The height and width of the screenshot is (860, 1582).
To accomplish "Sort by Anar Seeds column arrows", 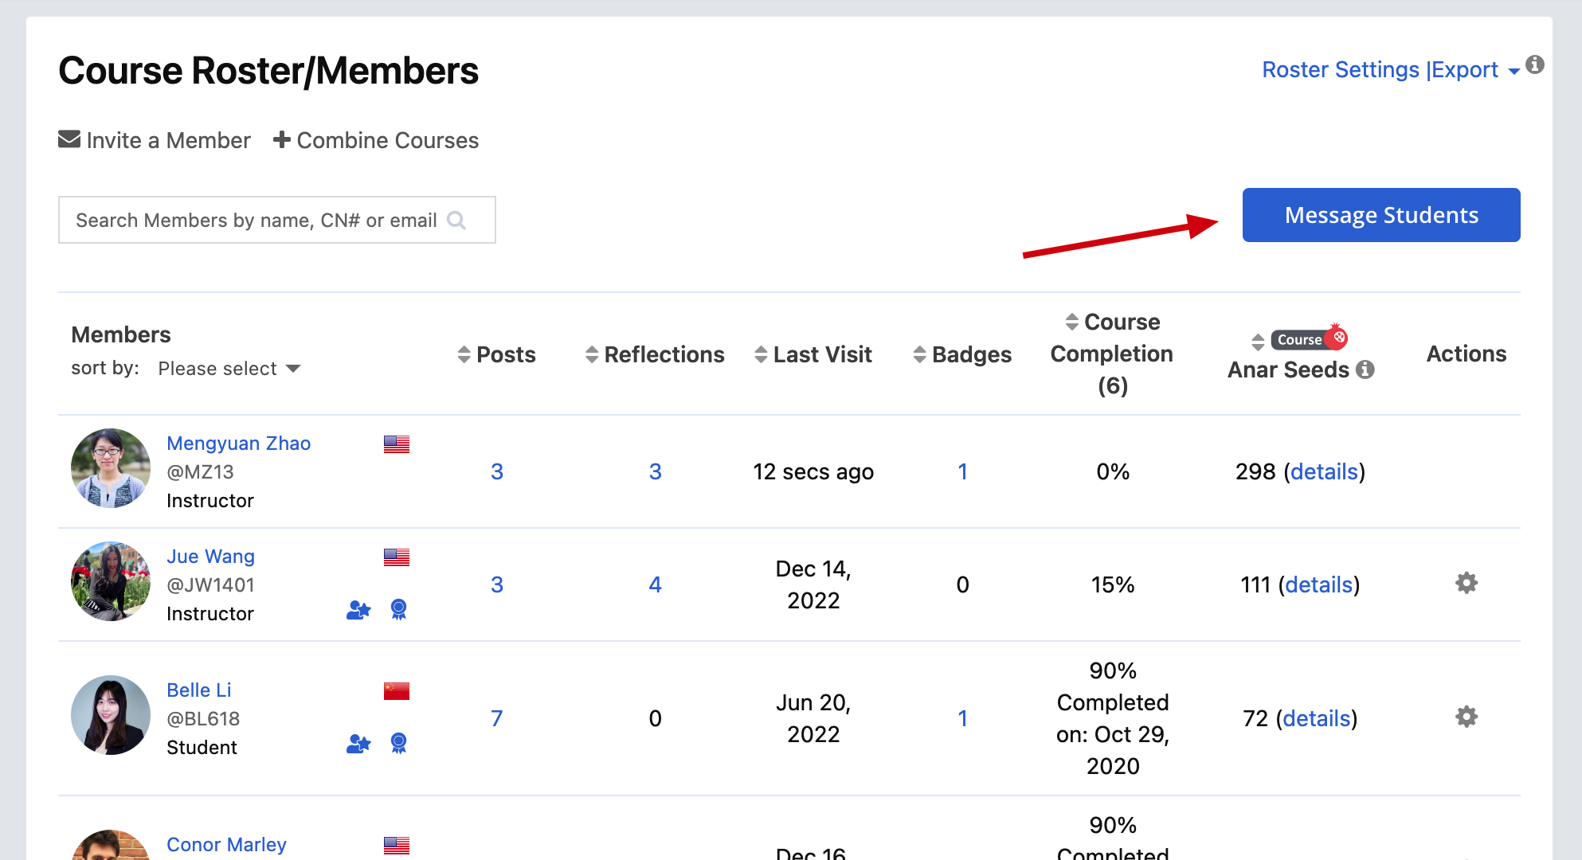I will click(1258, 342).
